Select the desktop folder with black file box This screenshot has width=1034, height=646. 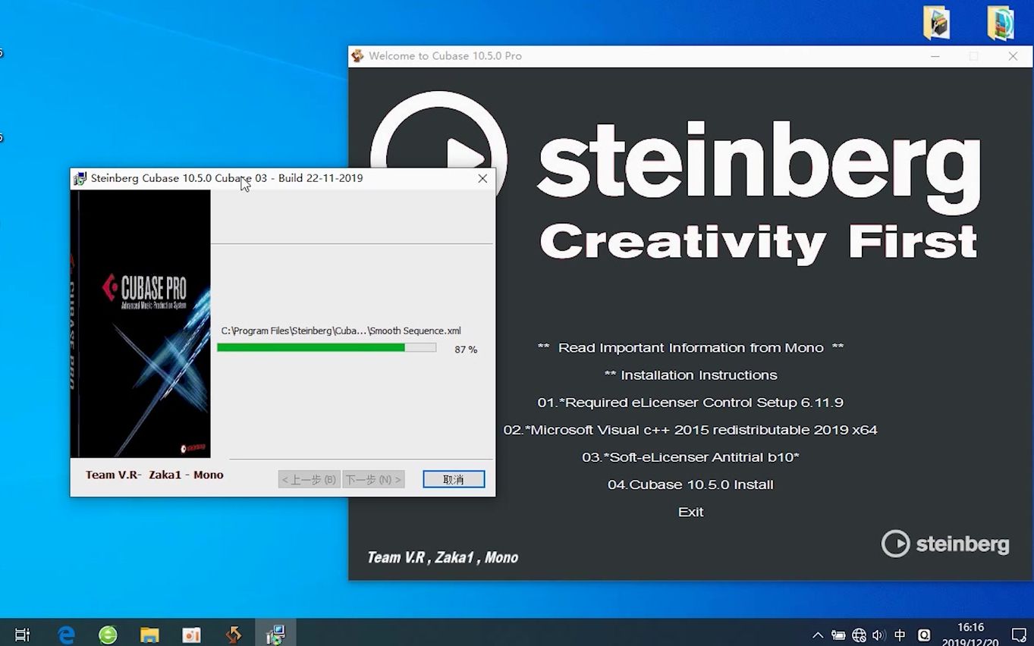click(x=936, y=23)
